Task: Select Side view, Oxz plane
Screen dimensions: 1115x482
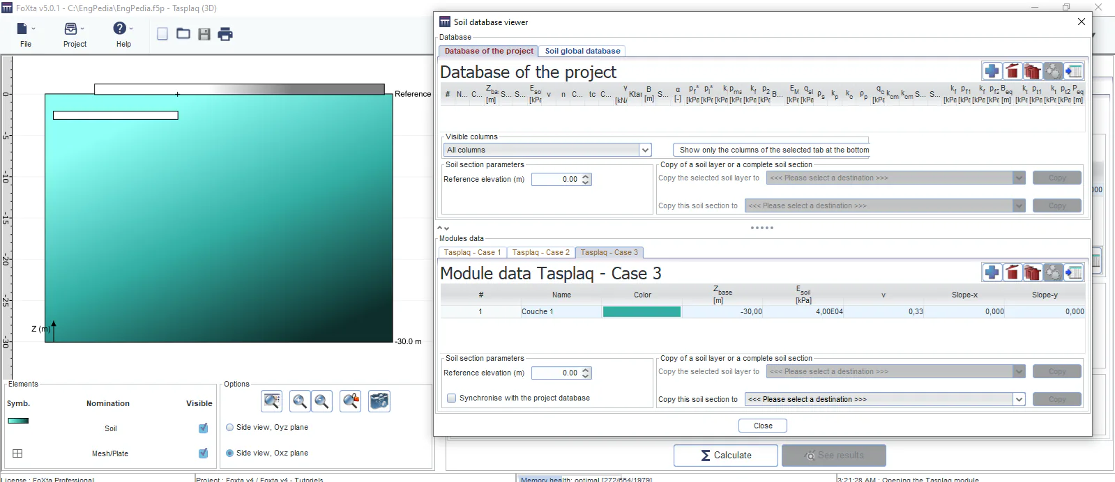Action: (266, 453)
